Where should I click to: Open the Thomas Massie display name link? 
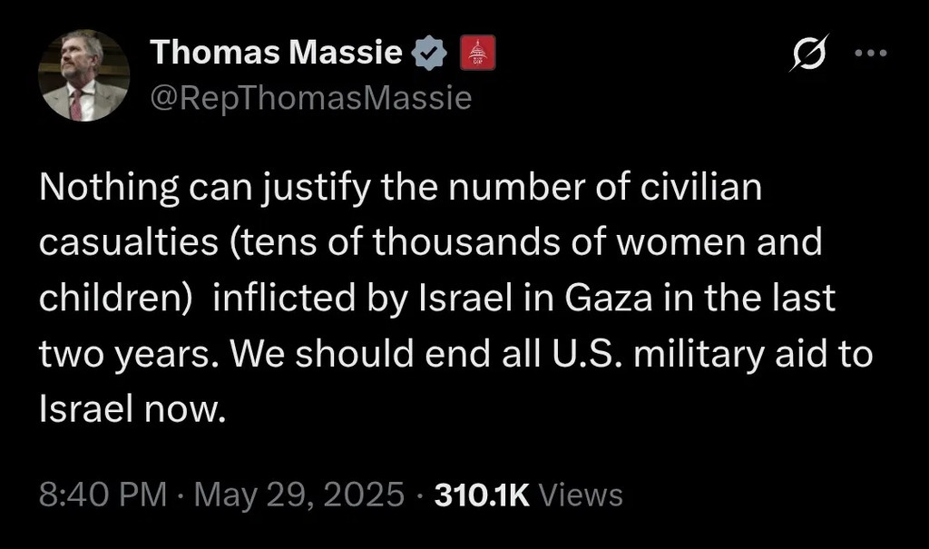(x=277, y=54)
